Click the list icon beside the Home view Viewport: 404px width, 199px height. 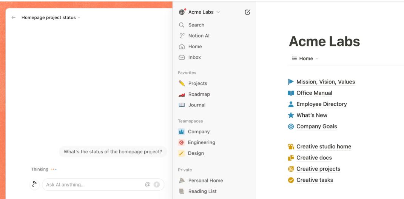tap(294, 59)
